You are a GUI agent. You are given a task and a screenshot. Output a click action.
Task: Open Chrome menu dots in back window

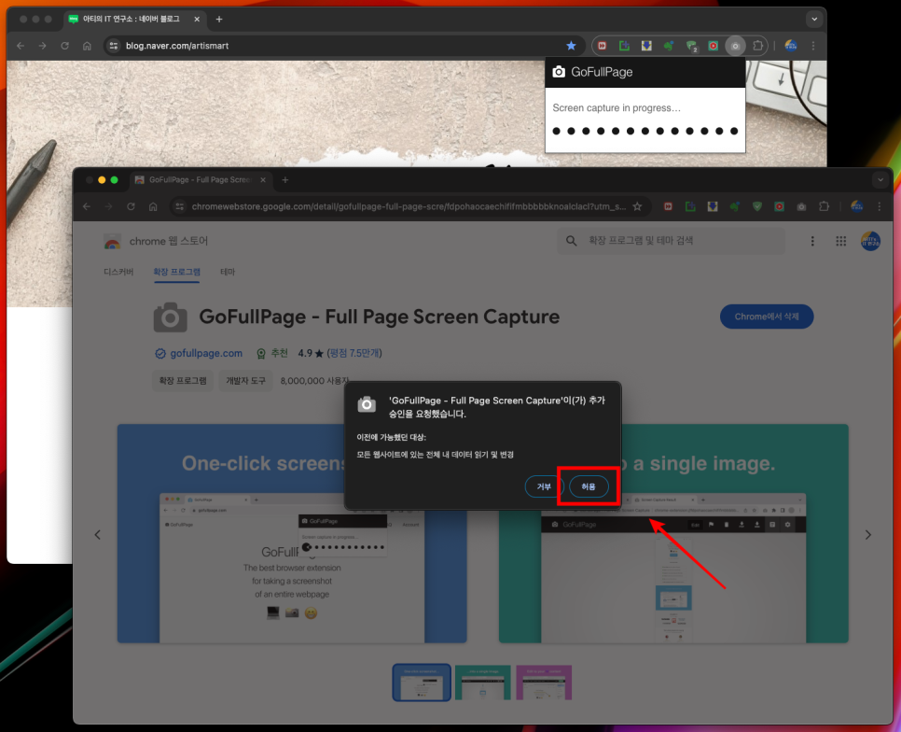812,46
